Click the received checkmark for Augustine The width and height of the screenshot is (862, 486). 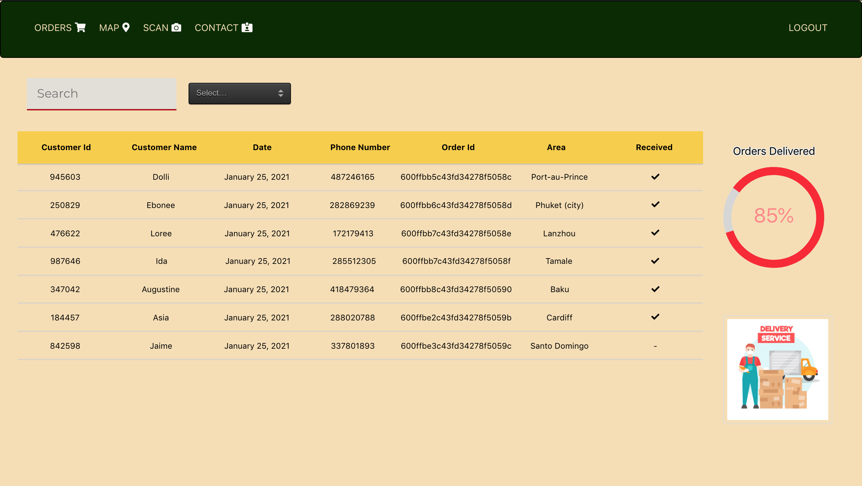[x=655, y=289]
